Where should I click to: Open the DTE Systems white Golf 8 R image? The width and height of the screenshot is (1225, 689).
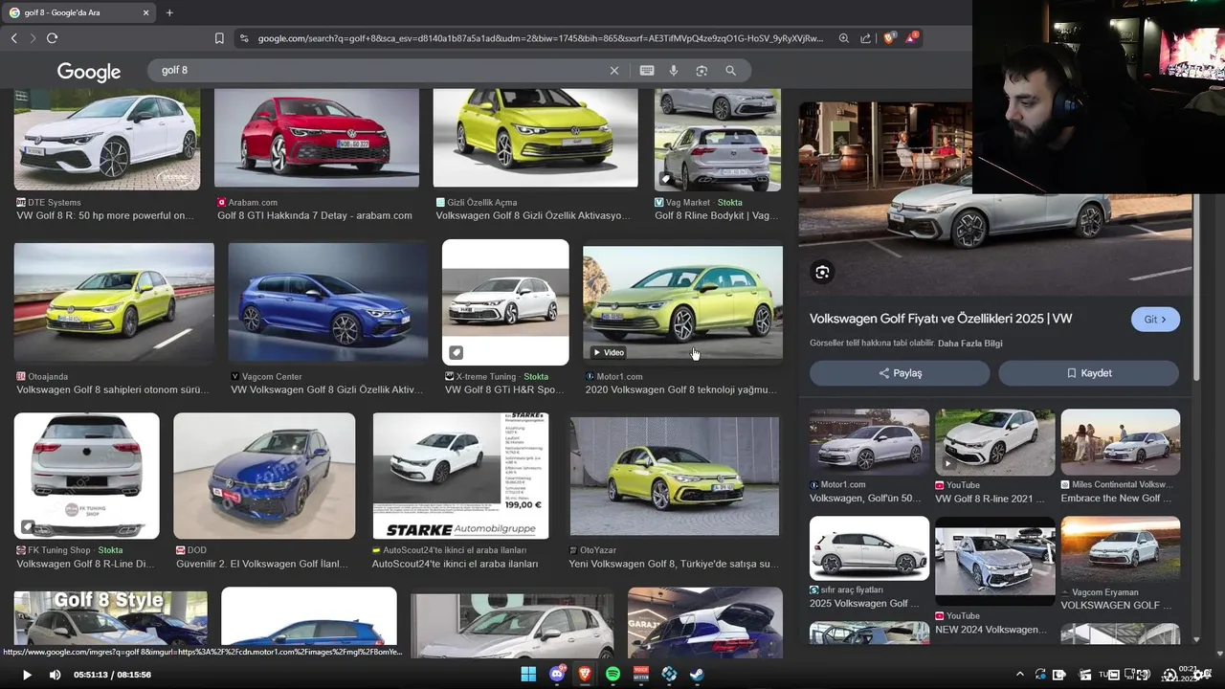pos(107,140)
